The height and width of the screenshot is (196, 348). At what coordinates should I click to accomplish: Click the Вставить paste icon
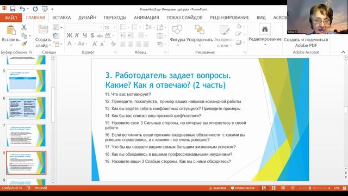click(11, 30)
